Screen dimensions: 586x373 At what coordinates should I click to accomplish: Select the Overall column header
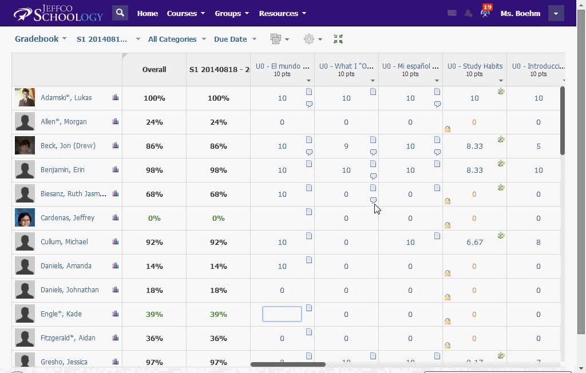pyautogui.click(x=154, y=70)
